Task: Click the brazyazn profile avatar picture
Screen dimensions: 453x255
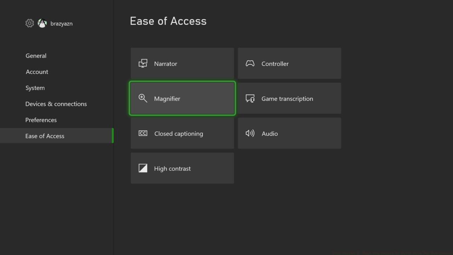Action: click(x=42, y=23)
